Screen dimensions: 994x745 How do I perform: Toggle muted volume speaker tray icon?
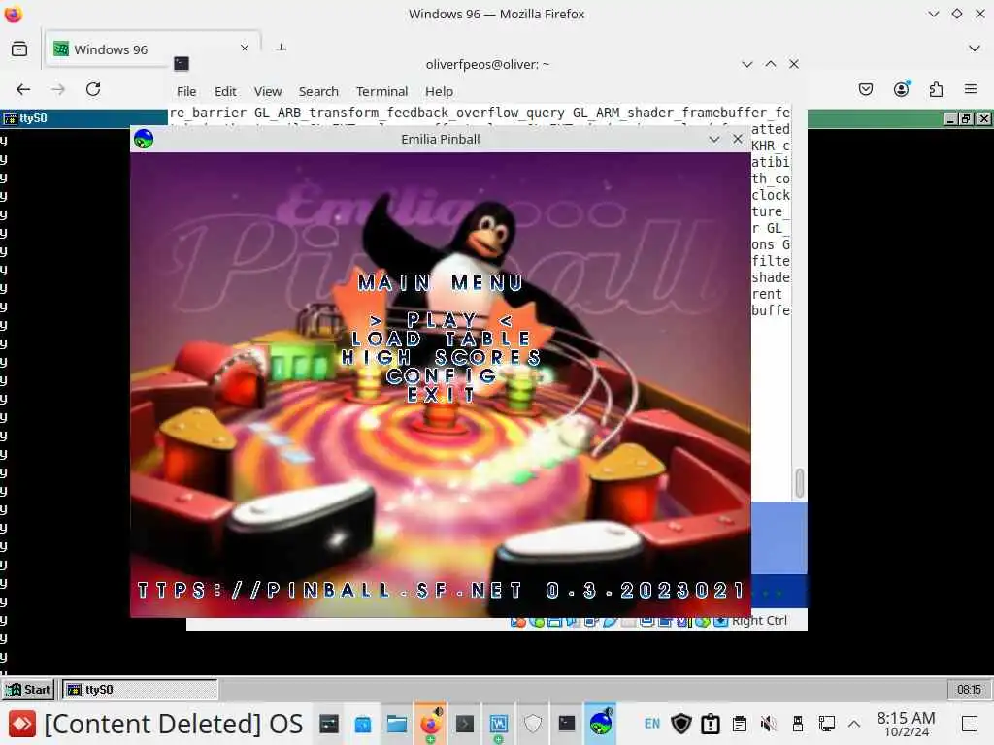(x=769, y=724)
